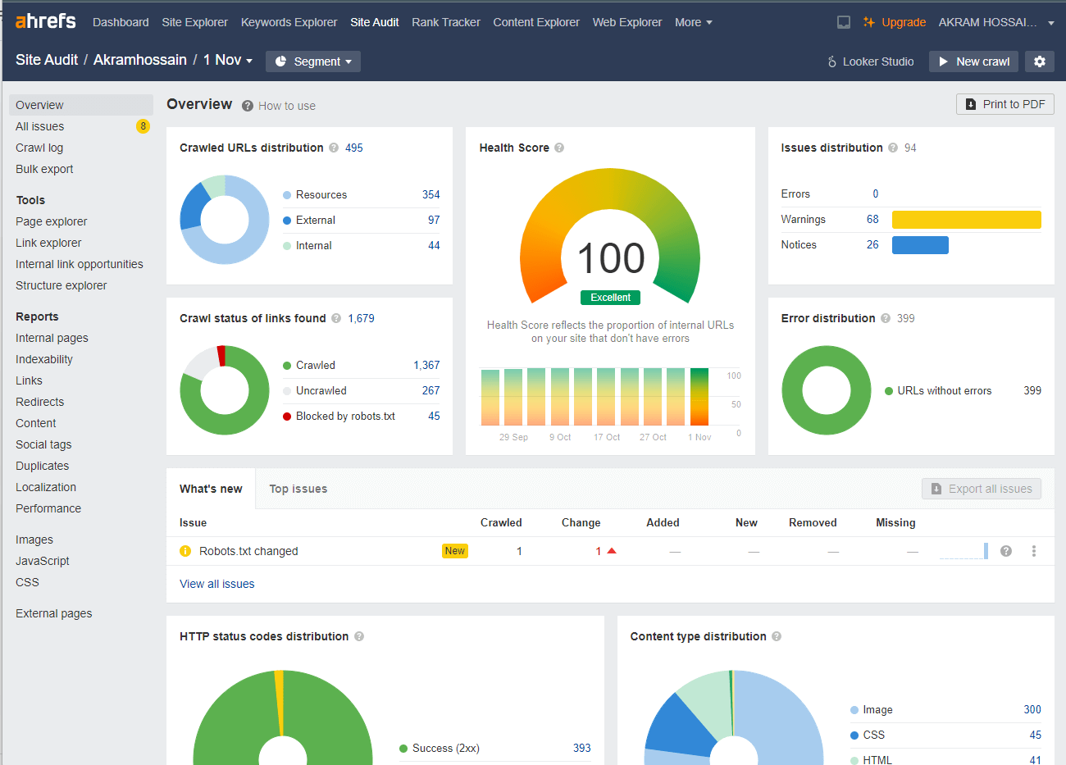Click help icon beside Issues distribution

pyautogui.click(x=893, y=148)
